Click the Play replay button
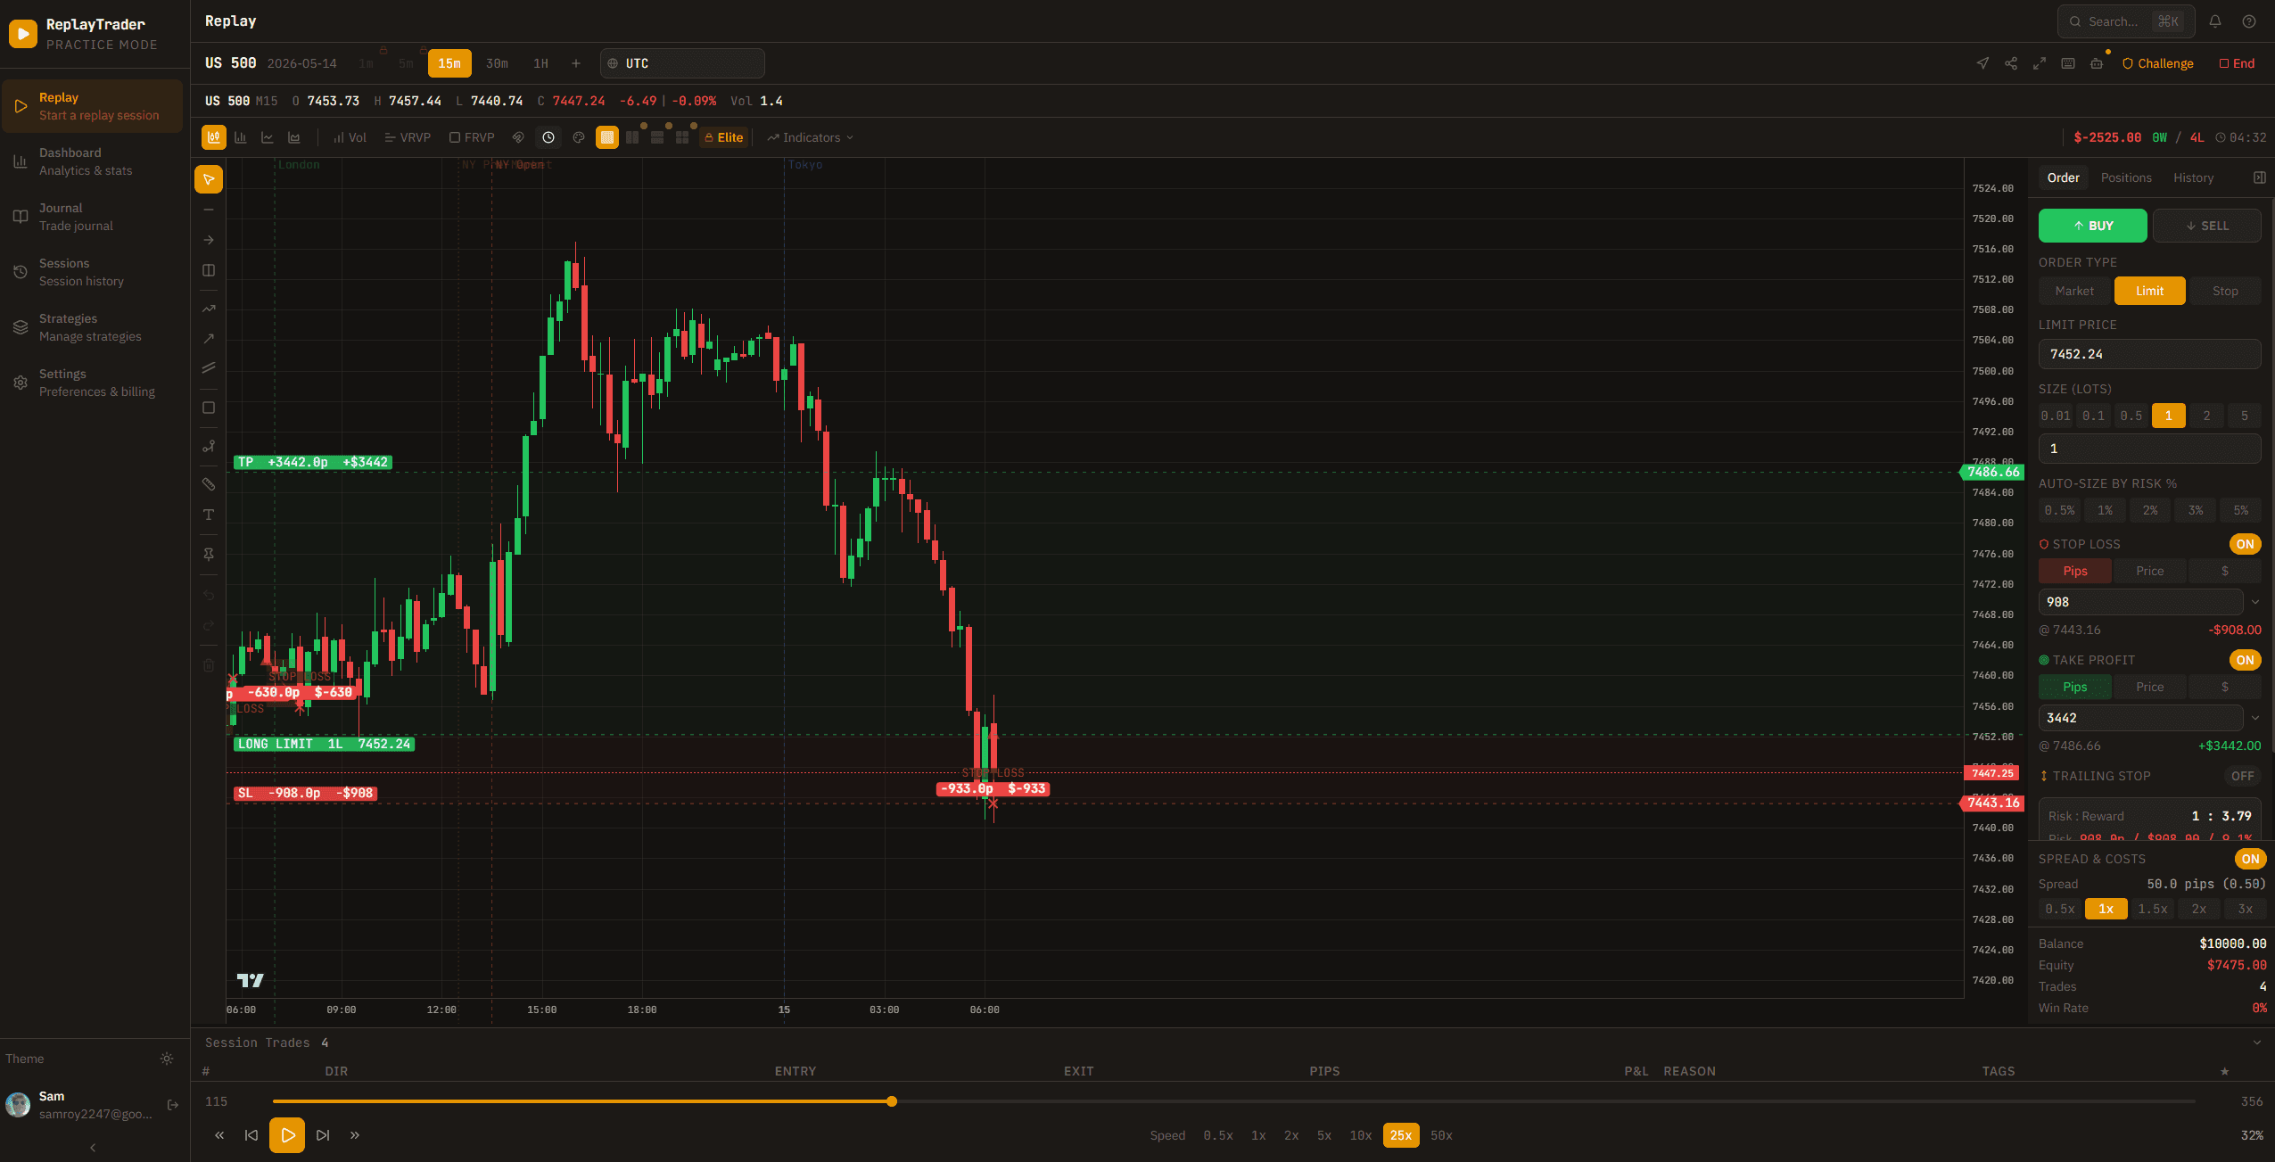The image size is (2275, 1162). coord(287,1135)
